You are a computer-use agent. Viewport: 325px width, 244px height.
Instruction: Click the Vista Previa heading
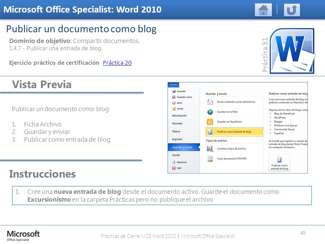coord(42,84)
